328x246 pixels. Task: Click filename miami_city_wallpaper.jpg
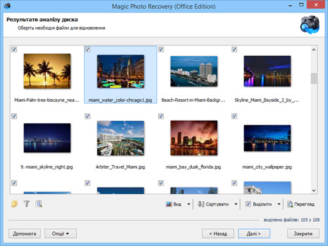(267, 167)
